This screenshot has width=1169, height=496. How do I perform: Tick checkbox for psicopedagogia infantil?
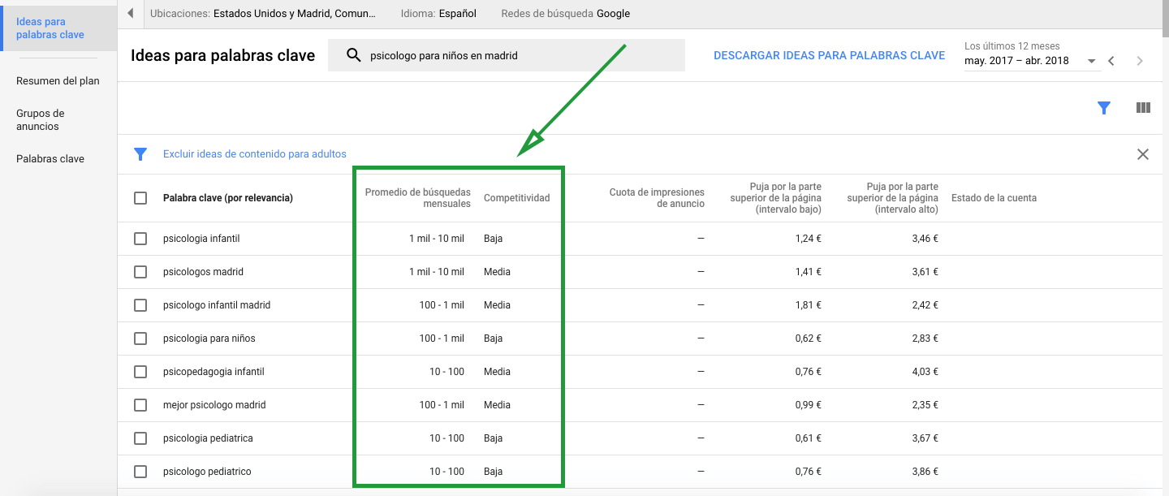tap(140, 372)
